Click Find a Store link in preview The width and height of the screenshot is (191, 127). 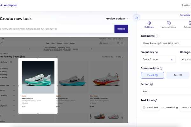click(103, 39)
